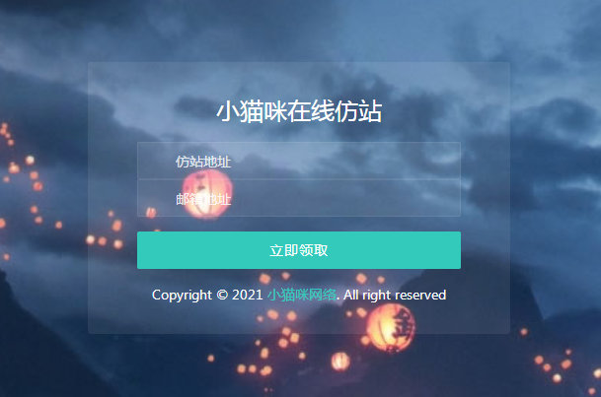Click the small lantern below the large one
The width and height of the screenshot is (601, 397).
tap(340, 362)
